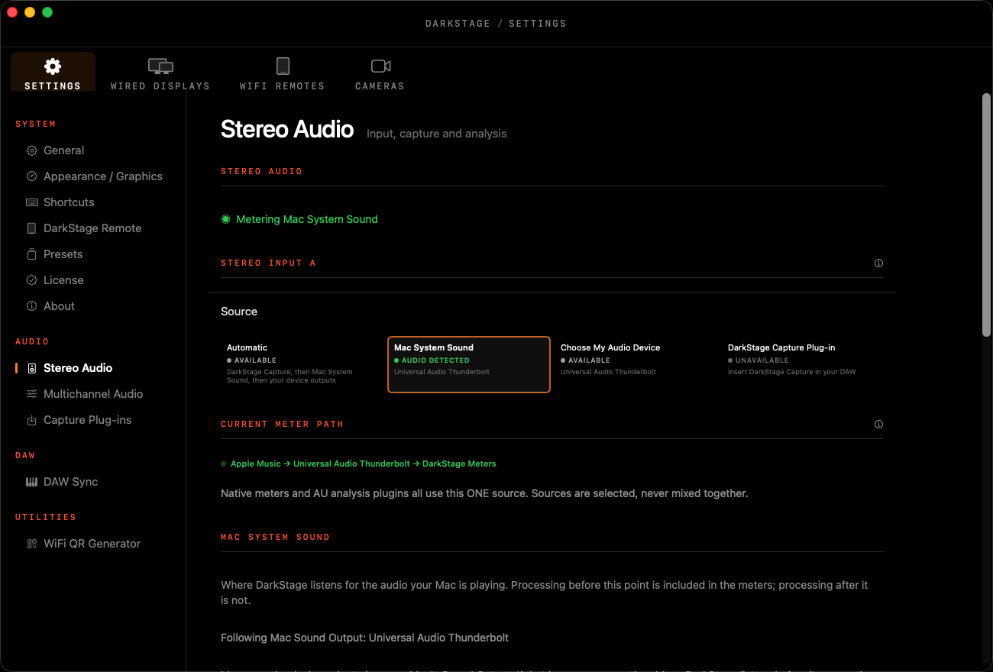Go to the Shortcuts page
Screen dimensions: 993x672
pos(69,202)
